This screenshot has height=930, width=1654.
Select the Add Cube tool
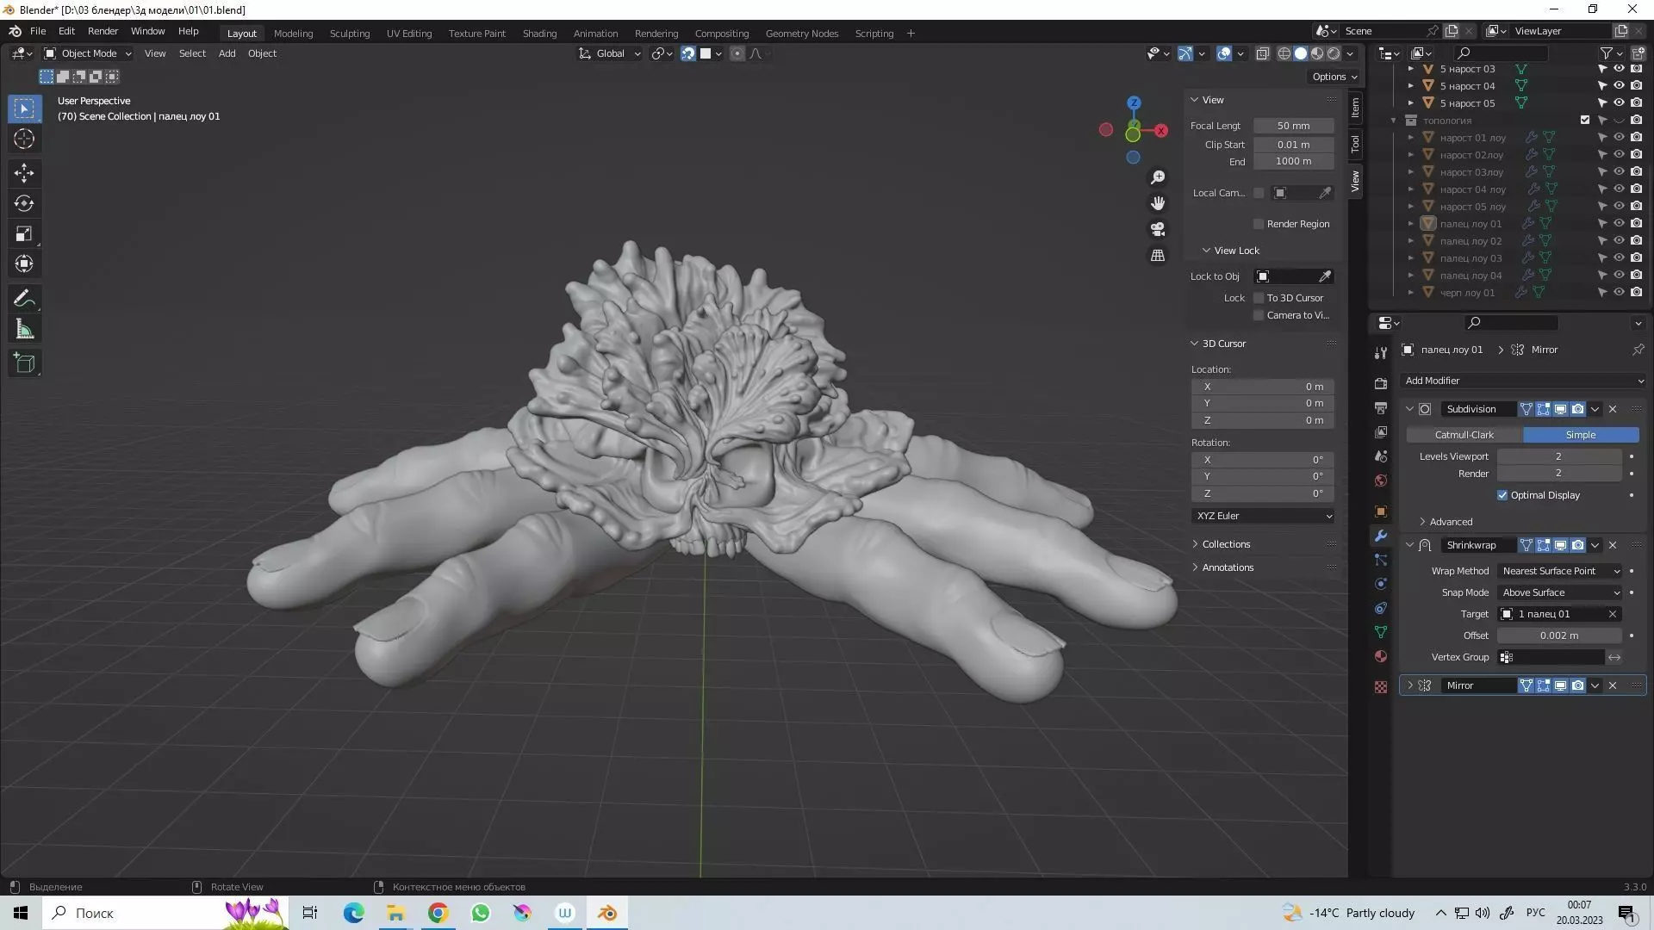click(x=24, y=363)
